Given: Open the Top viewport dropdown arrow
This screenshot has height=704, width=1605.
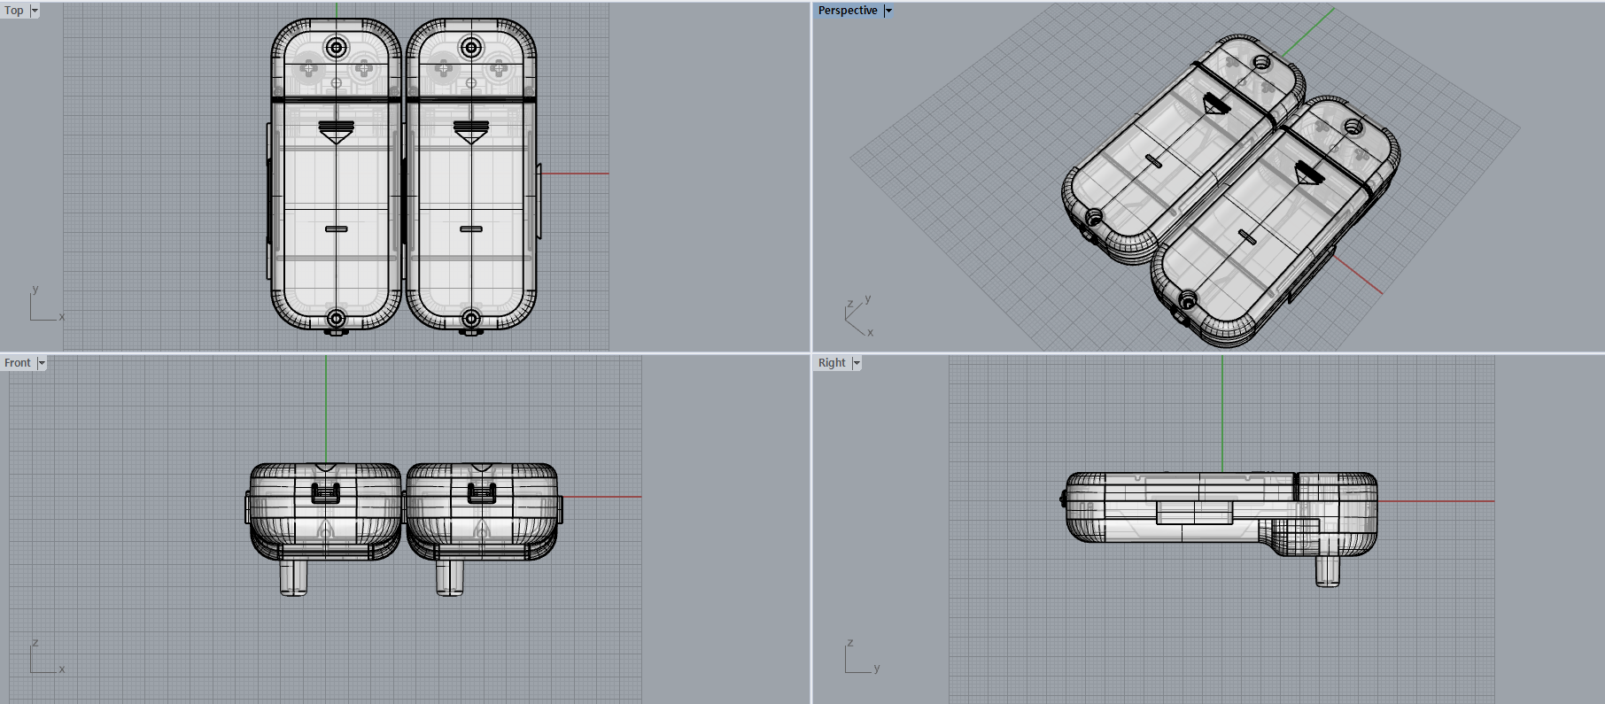Looking at the screenshot, I should (35, 11).
